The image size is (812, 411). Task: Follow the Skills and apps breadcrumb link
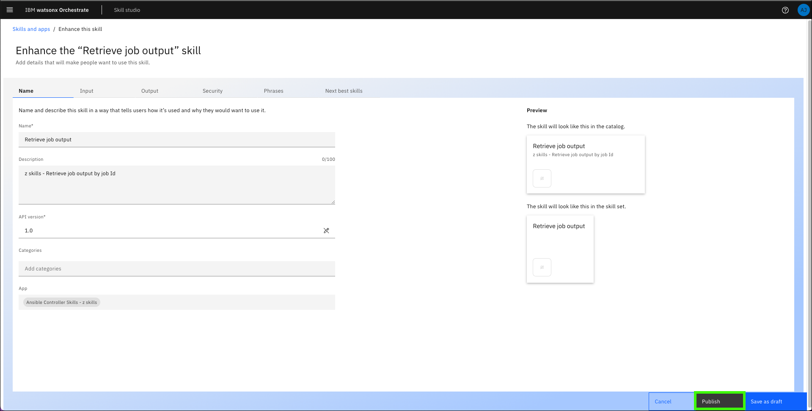31,29
